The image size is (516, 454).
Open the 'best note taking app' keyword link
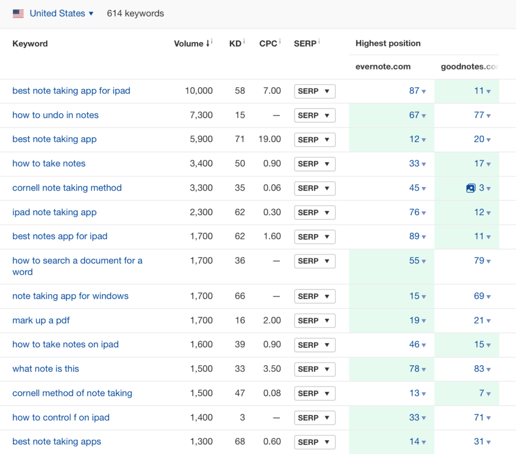(x=54, y=139)
